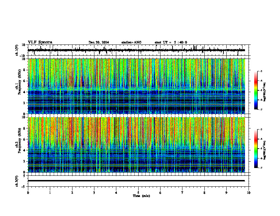The height and width of the screenshot is (216, 280).
Task: Click the time axis tick label '10'
Action: 249,193
